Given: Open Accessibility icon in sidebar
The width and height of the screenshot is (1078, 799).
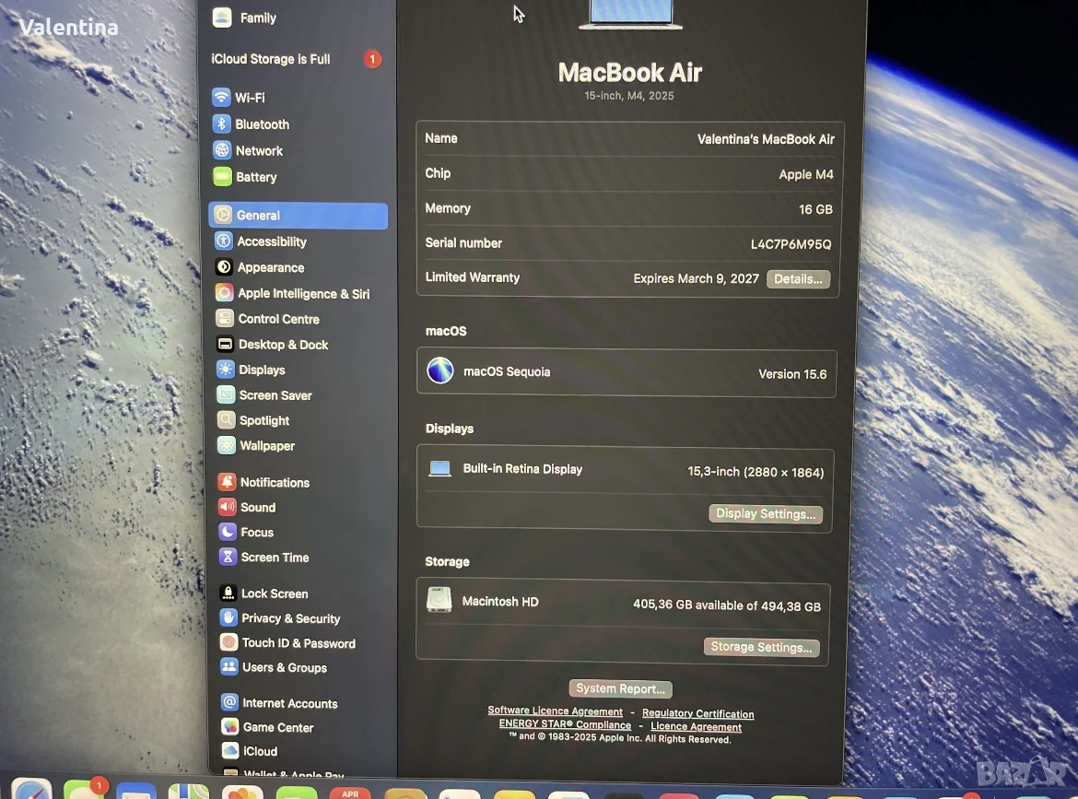Looking at the screenshot, I should point(224,241).
